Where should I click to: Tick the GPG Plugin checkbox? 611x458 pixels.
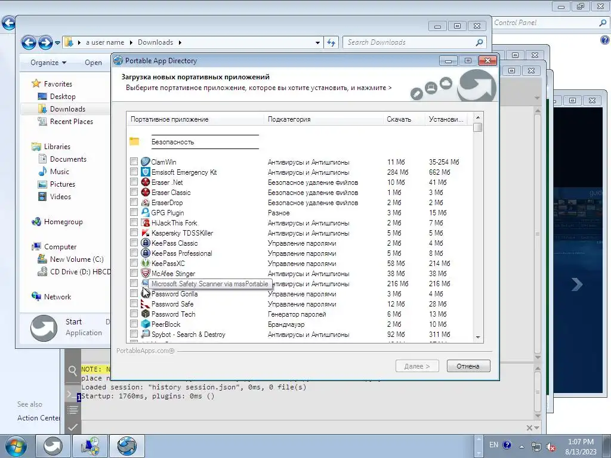coord(134,212)
